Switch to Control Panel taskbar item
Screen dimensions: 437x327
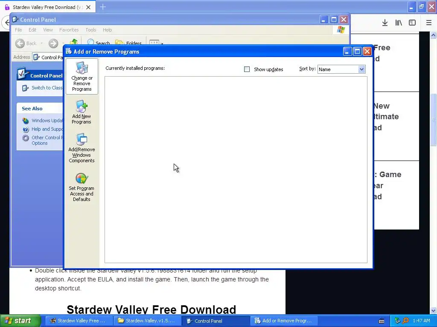215,321
